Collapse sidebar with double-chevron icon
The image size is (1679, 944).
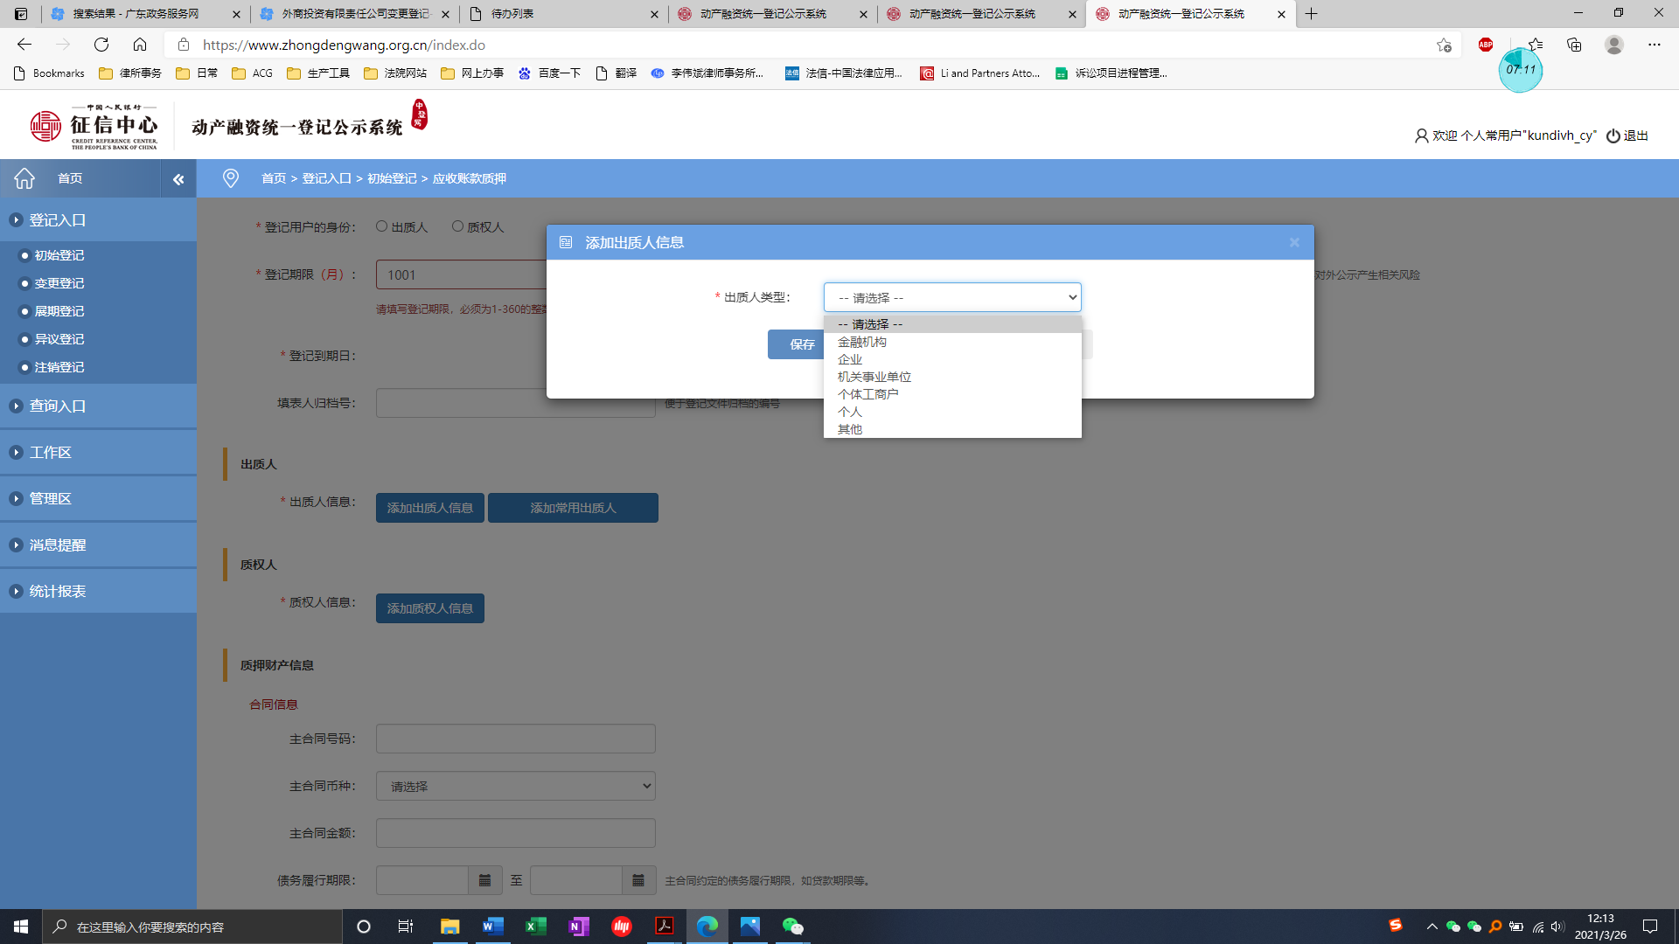pyautogui.click(x=178, y=179)
